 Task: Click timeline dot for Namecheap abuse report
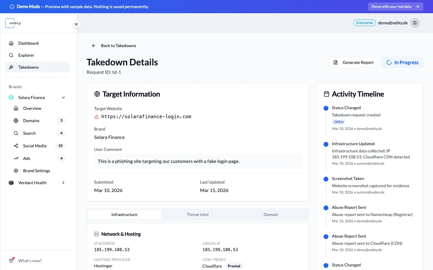326,208
